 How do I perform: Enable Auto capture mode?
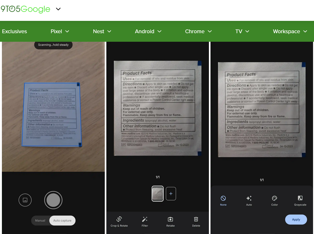[62, 220]
